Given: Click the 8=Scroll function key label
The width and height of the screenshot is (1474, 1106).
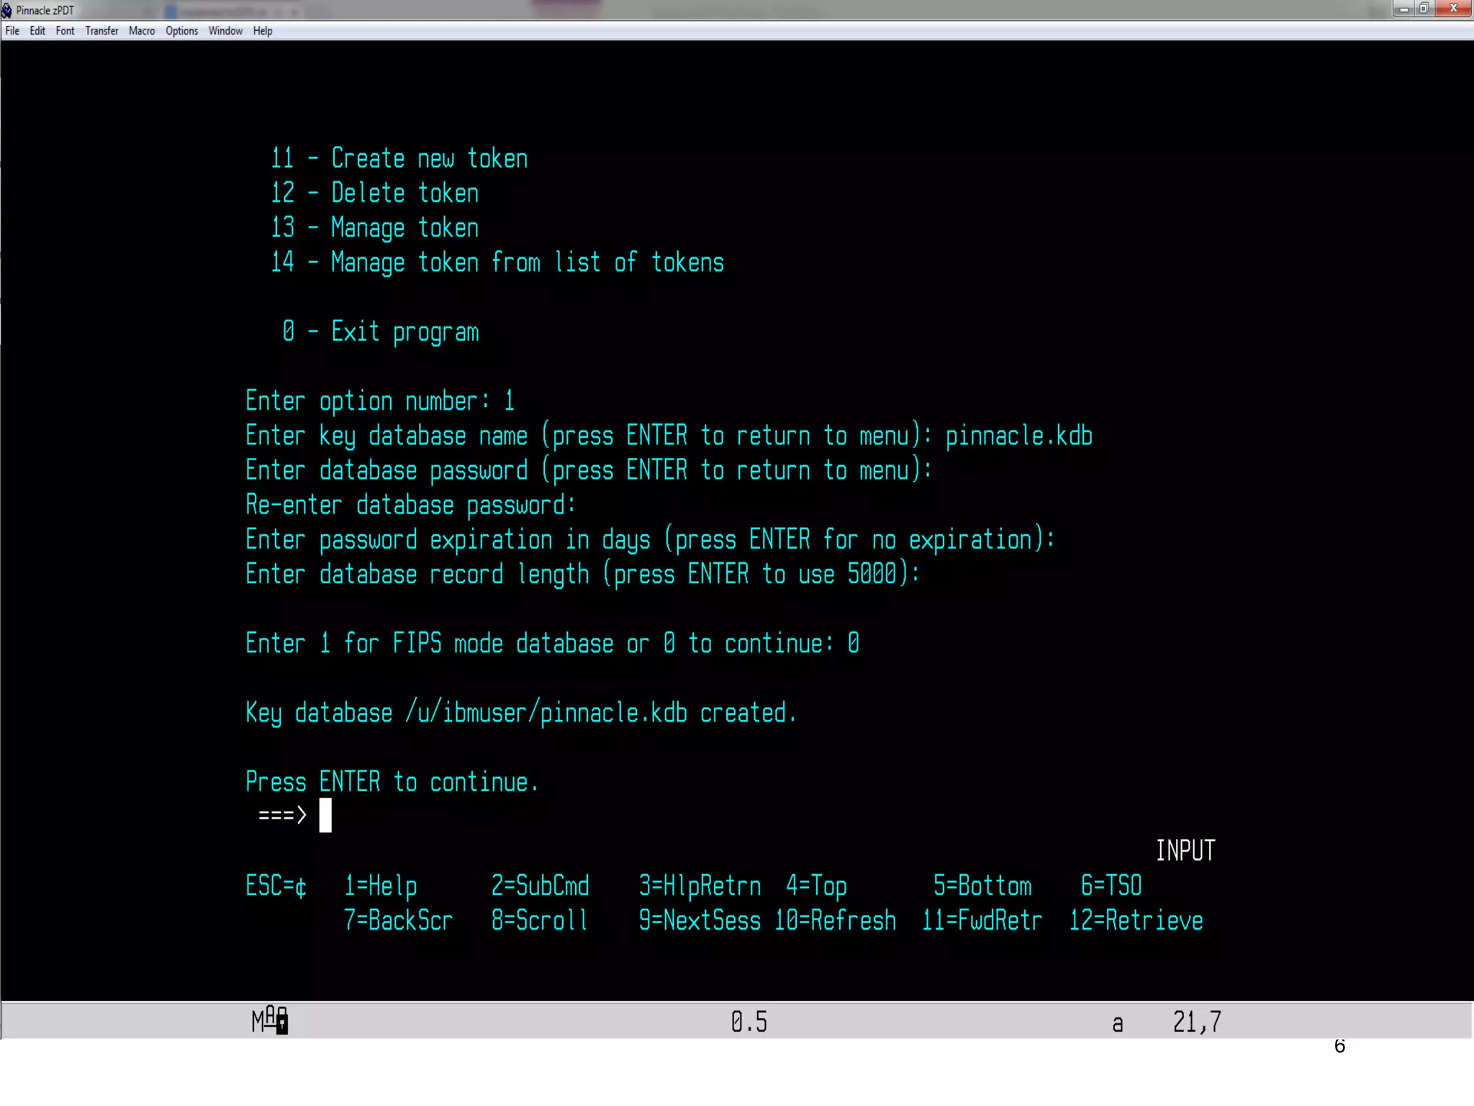Looking at the screenshot, I should point(540,920).
